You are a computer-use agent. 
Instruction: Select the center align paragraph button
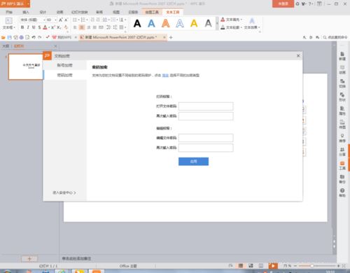(x=82, y=27)
